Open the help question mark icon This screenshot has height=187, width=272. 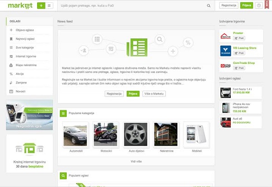point(259,5)
